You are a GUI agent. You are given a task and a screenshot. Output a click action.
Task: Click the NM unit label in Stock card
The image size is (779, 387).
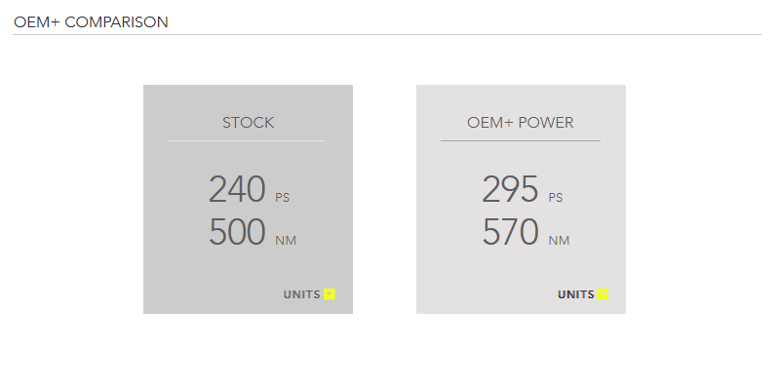tap(286, 241)
